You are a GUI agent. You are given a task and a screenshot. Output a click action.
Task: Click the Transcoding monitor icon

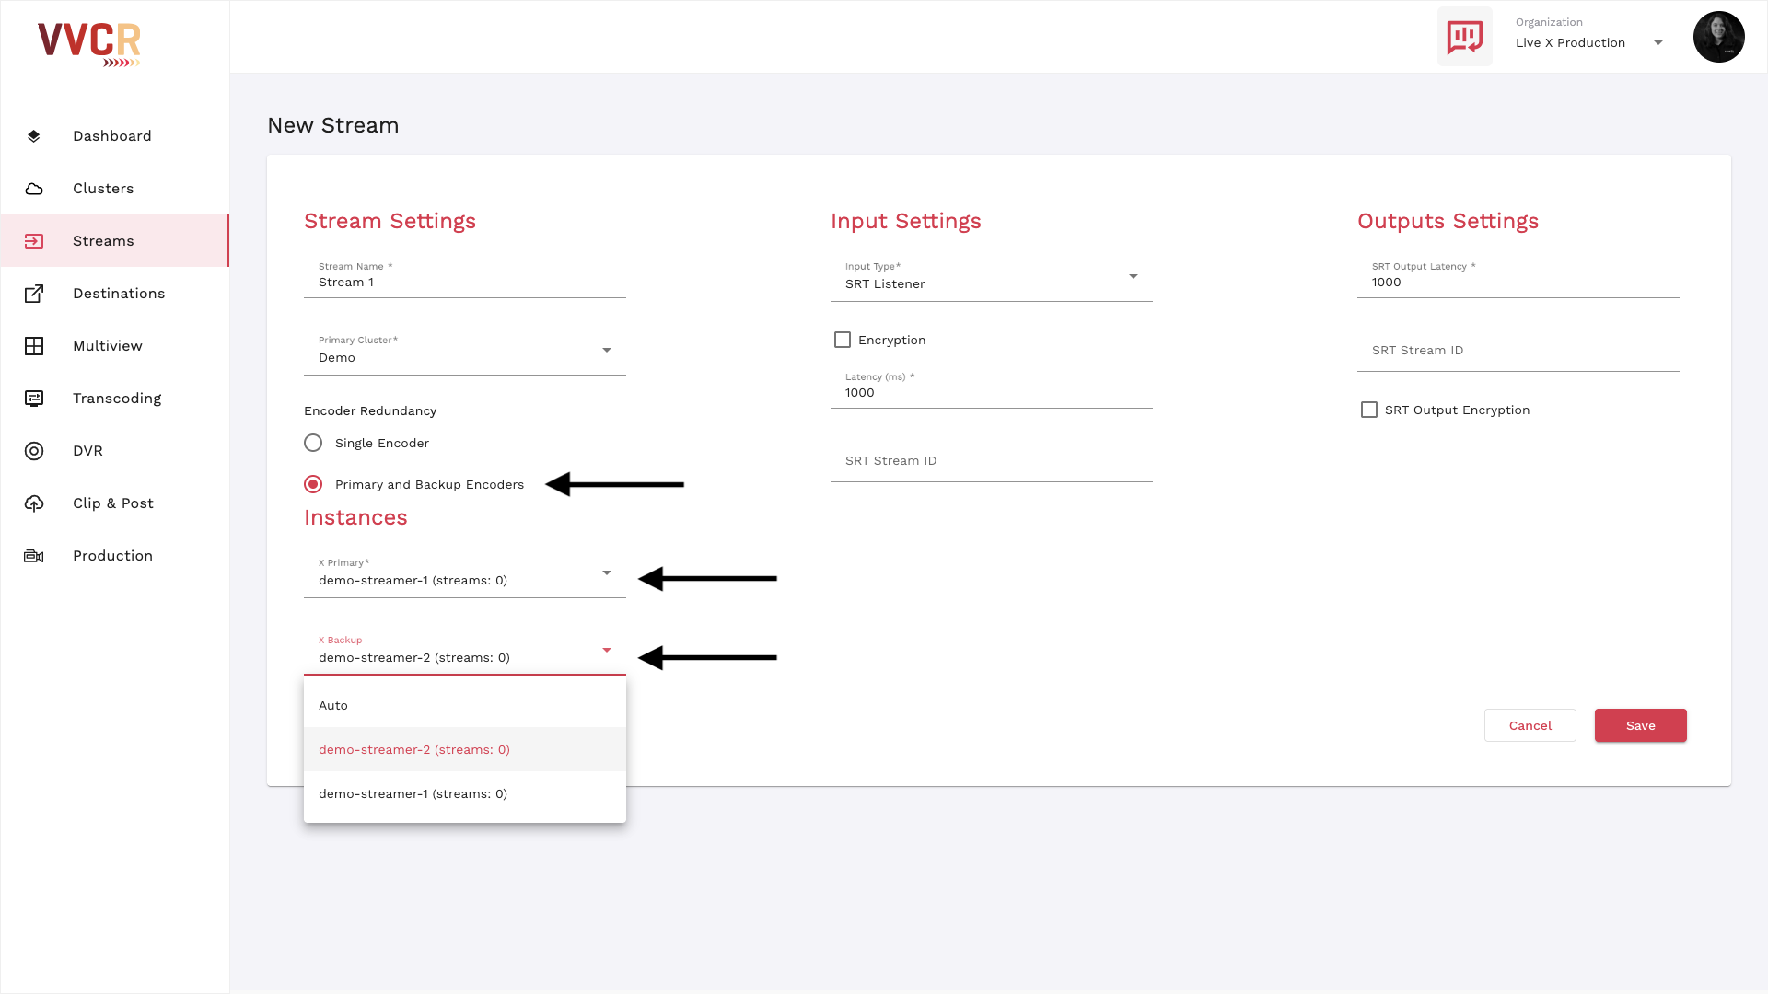pos(34,399)
